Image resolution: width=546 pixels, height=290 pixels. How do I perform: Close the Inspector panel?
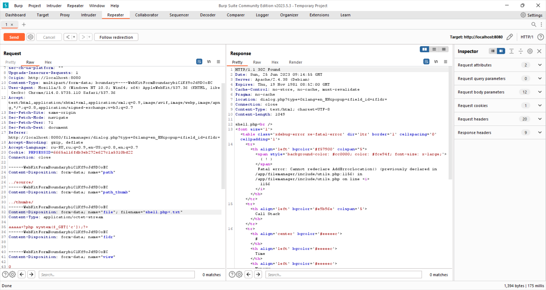click(539, 51)
